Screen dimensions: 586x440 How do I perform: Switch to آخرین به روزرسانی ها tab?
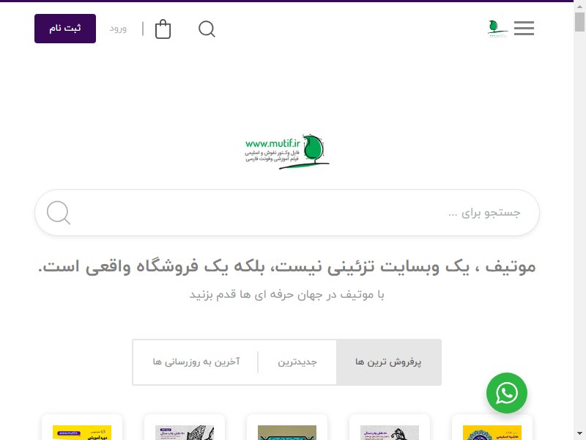(196, 362)
